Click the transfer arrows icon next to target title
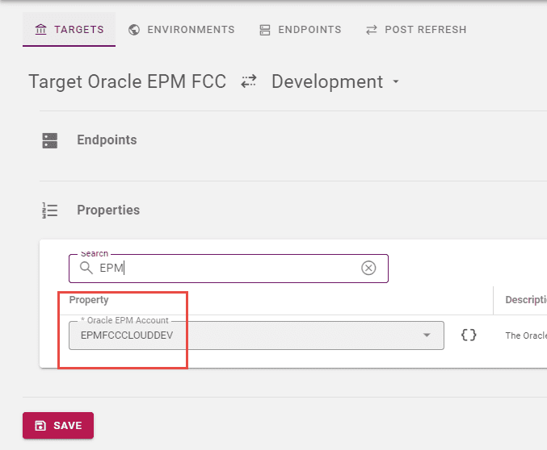Viewport: 547px width, 450px height. pyautogui.click(x=249, y=81)
